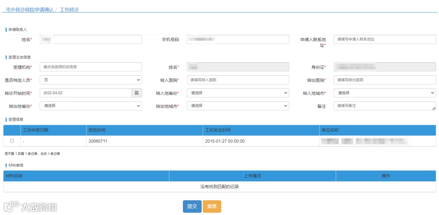Viewport: 439px width, 215px height.
Task: Click the 提交 button
Action: pos(192,206)
